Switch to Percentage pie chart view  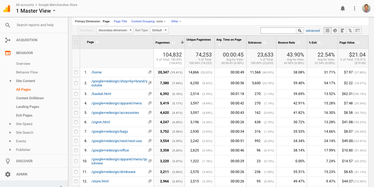[335, 31]
